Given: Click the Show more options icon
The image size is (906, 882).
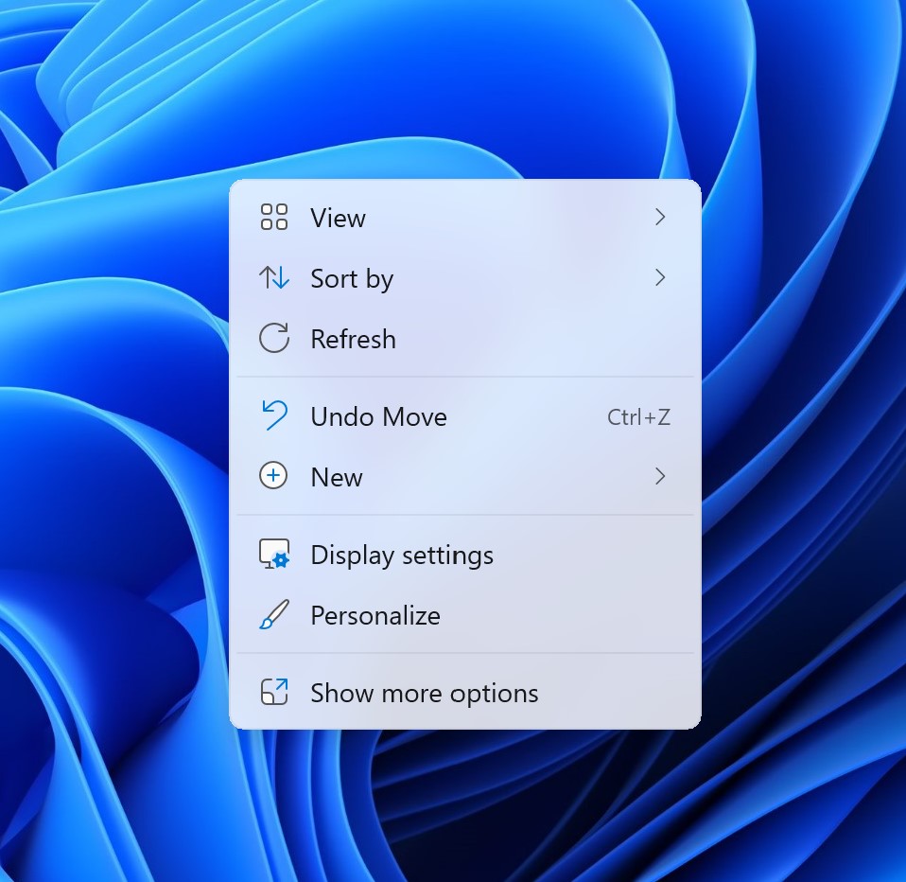Looking at the screenshot, I should click(x=274, y=692).
